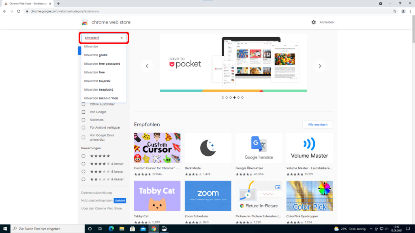Reload the current page

[19, 11]
